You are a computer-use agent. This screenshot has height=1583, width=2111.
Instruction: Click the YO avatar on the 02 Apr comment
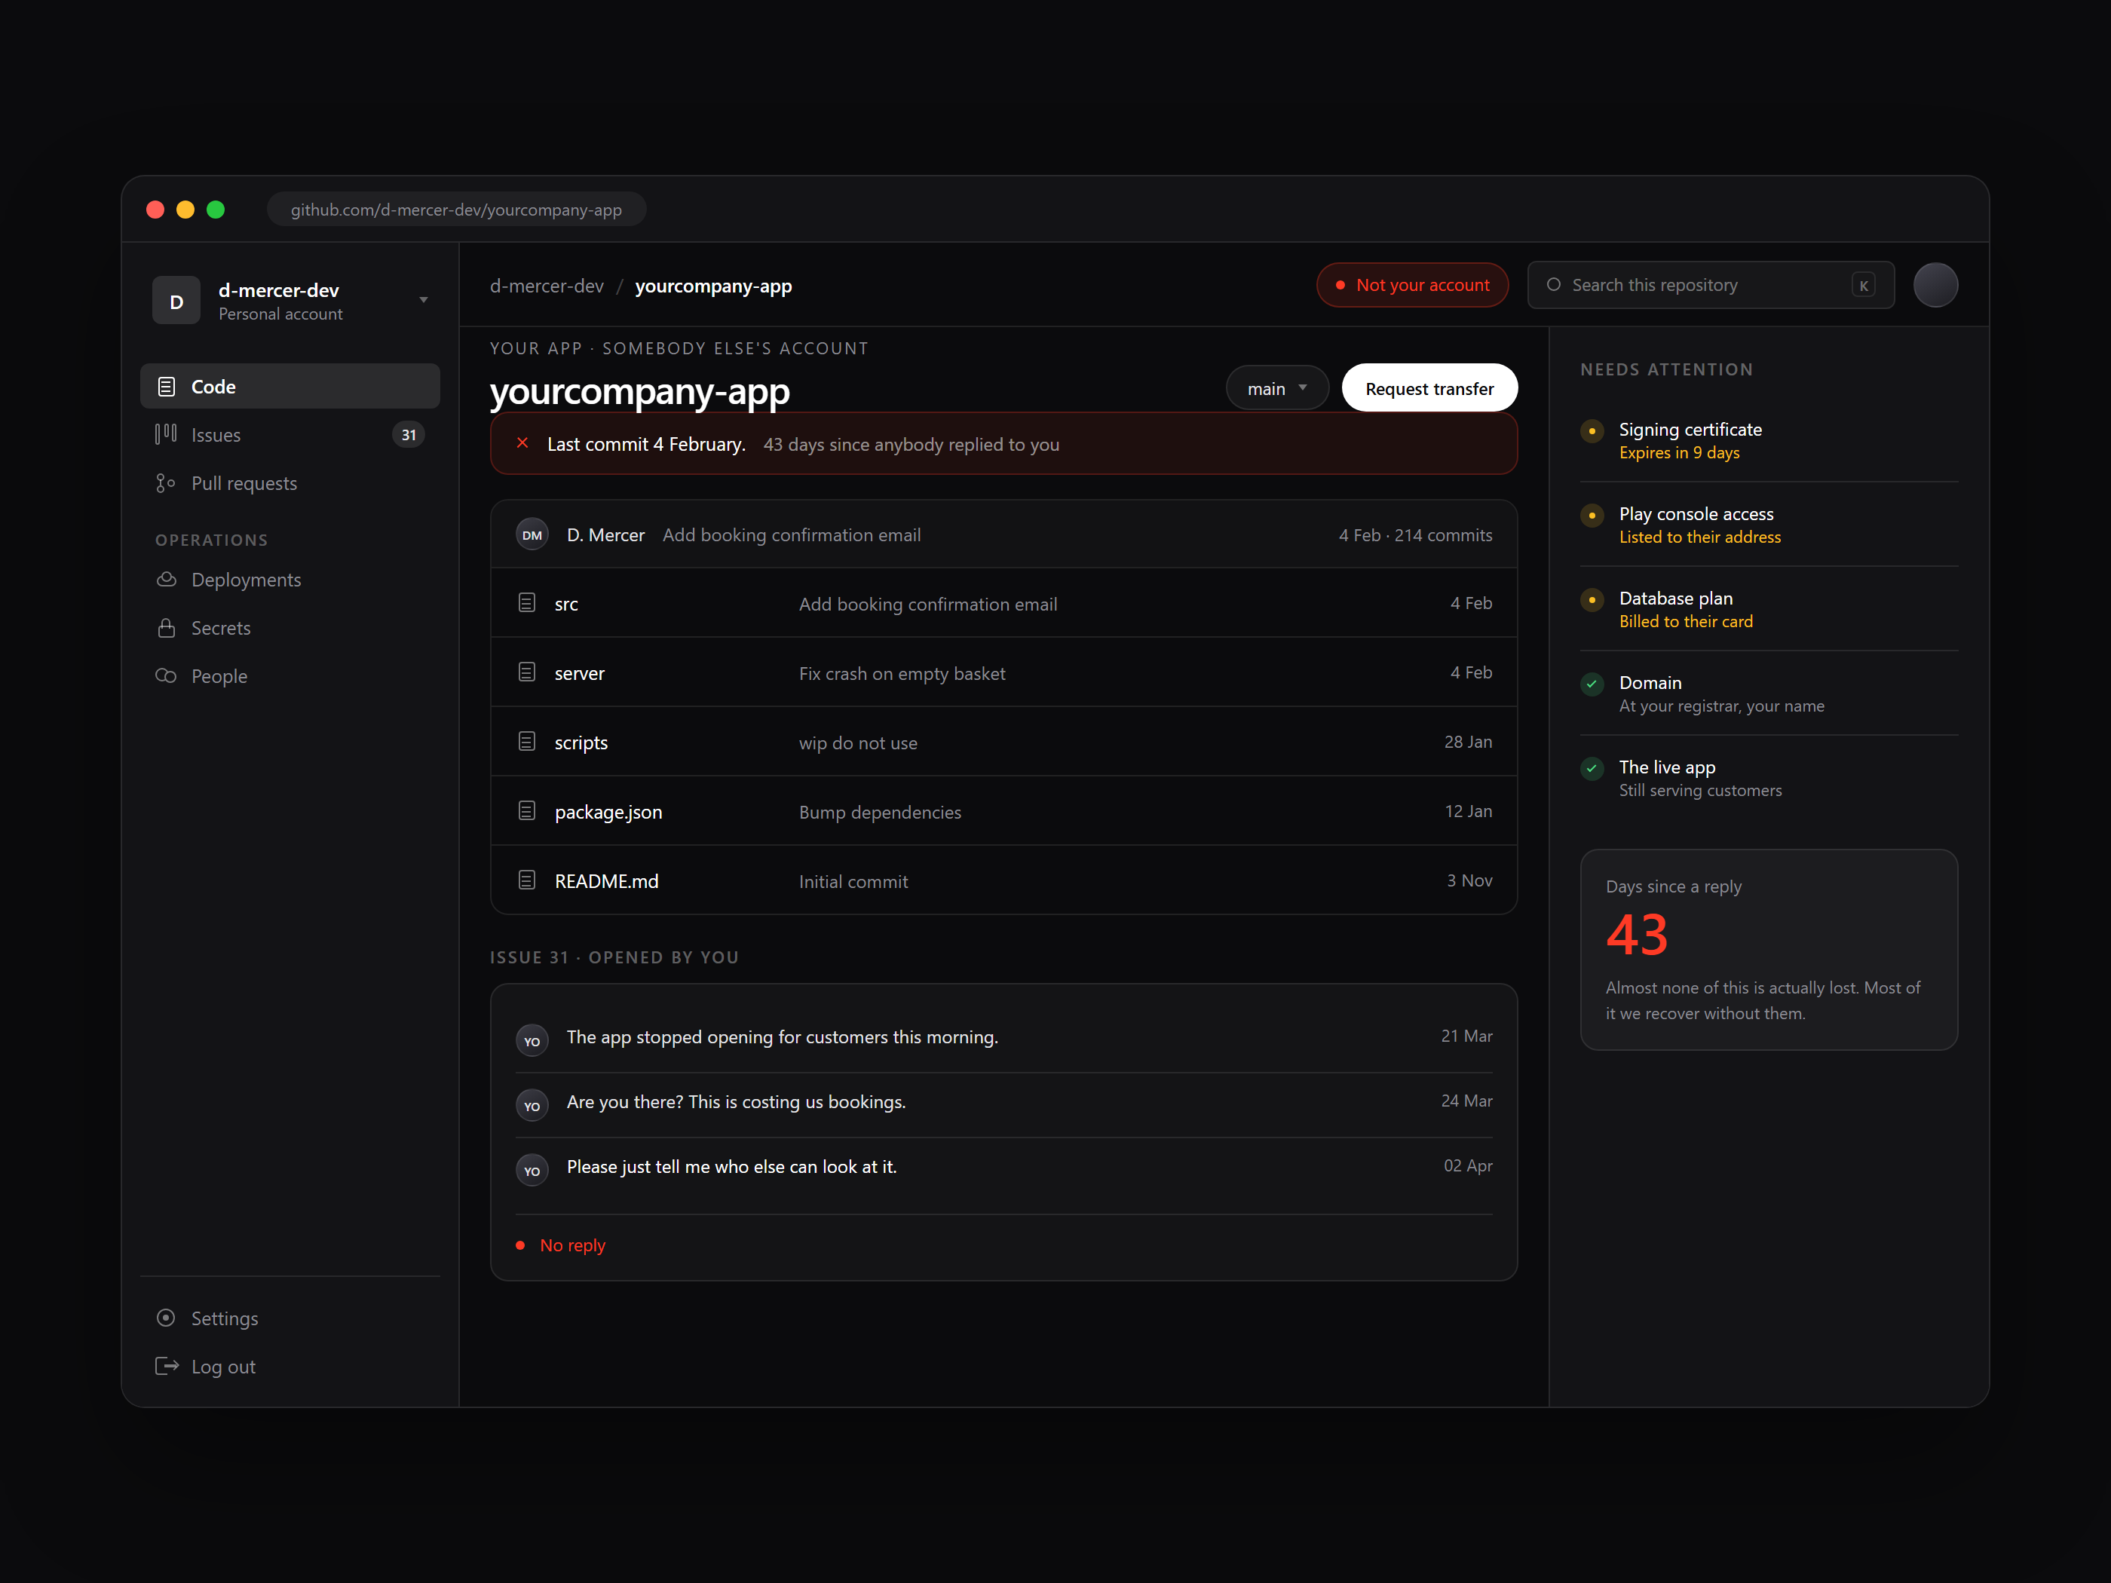point(532,1169)
